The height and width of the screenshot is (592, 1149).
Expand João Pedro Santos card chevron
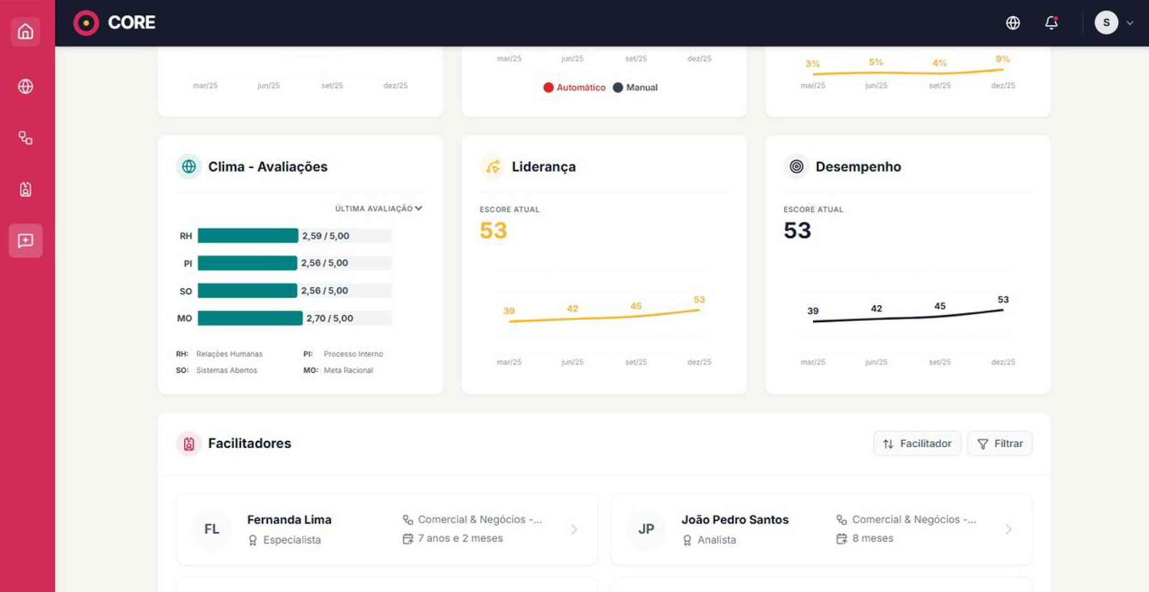[1008, 530]
